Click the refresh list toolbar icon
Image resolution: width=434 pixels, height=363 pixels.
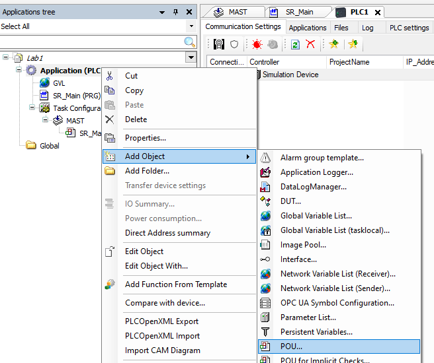pyautogui.click(x=295, y=45)
